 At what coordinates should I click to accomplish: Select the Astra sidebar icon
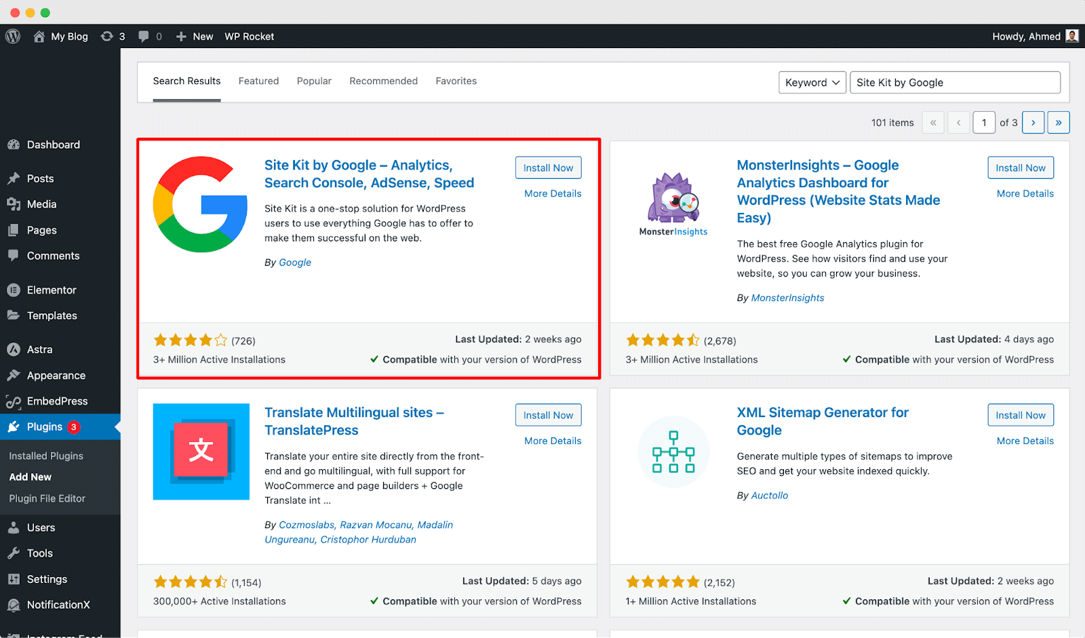click(x=14, y=348)
